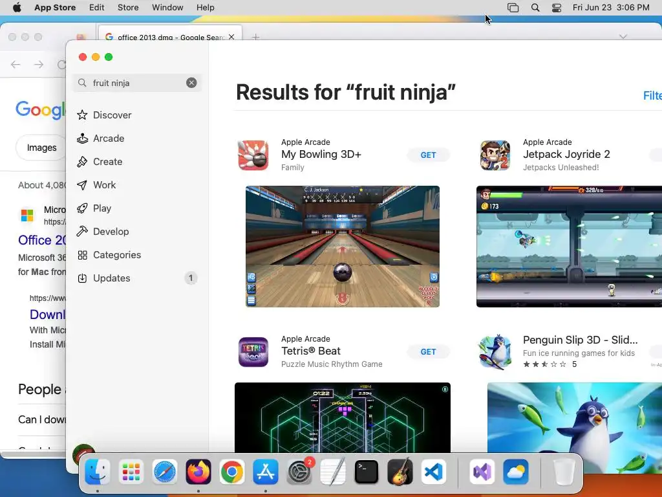662x497 pixels.
Task: Open Control Center in menu bar
Action: (557, 8)
